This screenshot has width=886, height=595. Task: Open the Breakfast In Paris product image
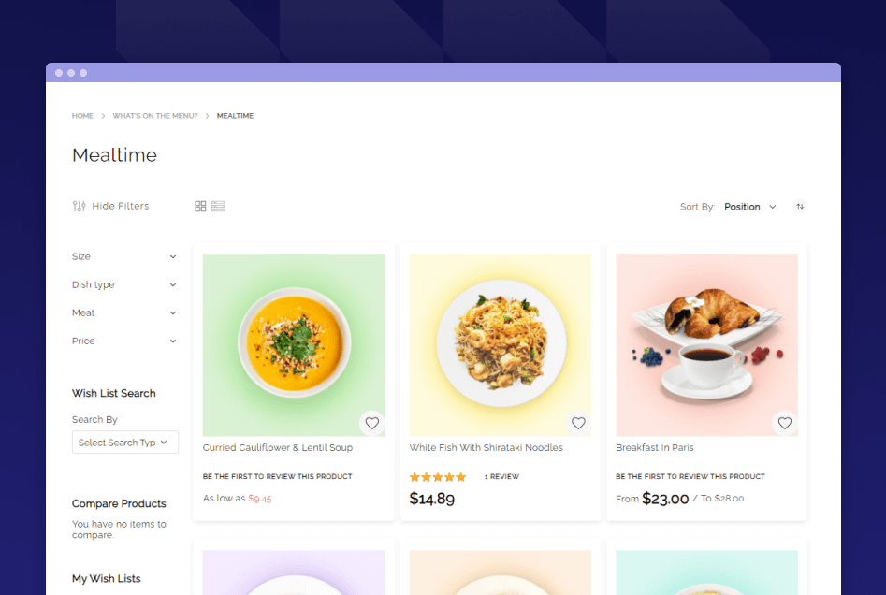click(707, 345)
